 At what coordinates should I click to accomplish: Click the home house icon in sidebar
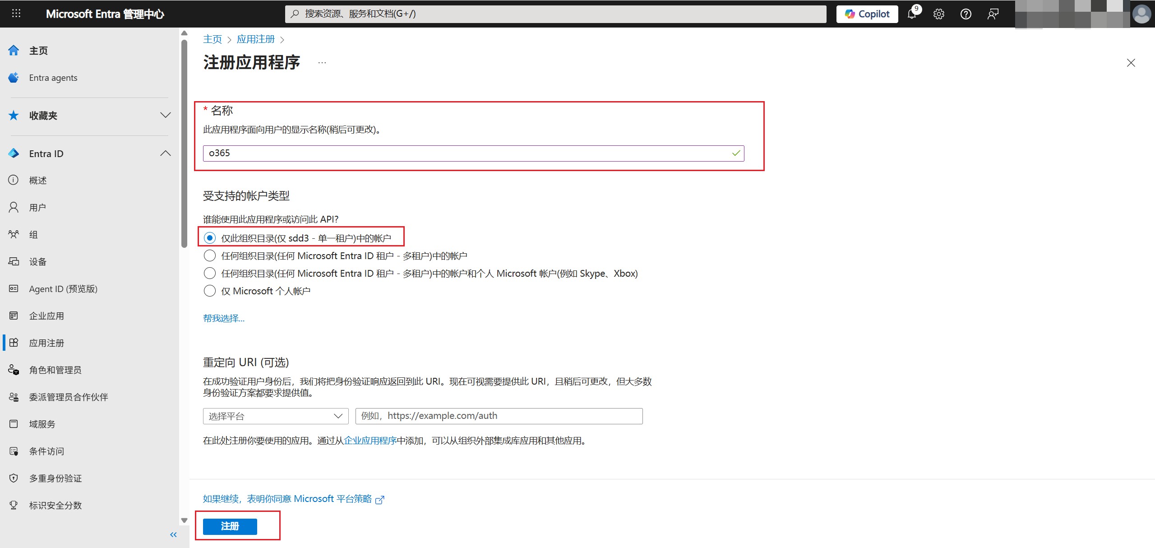click(14, 51)
